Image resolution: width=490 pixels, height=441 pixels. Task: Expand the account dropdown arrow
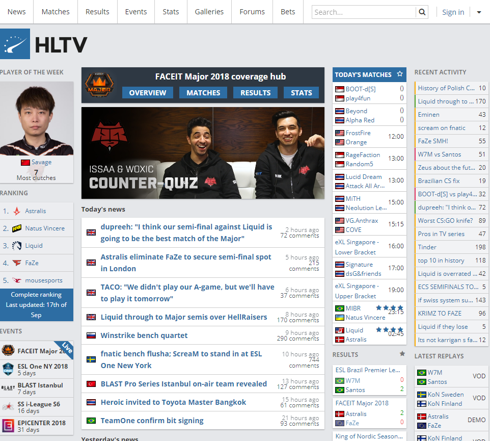[x=479, y=13]
